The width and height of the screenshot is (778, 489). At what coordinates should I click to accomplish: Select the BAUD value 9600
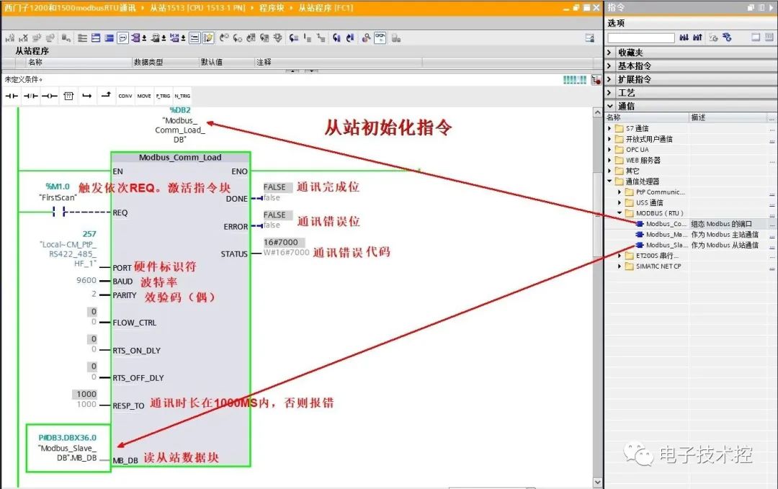point(86,281)
